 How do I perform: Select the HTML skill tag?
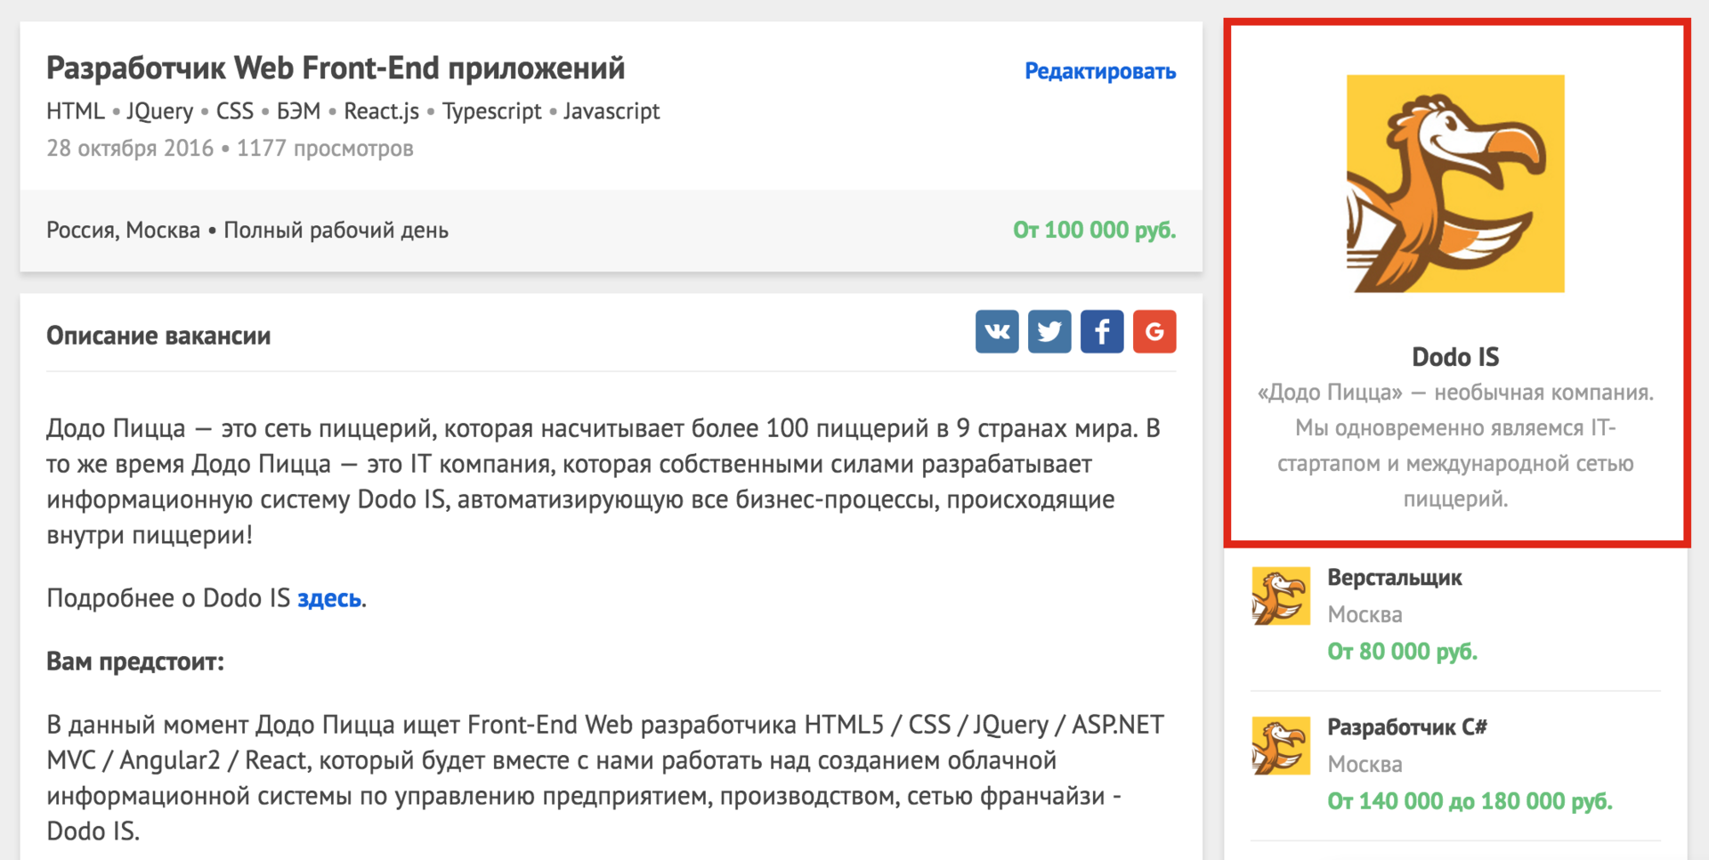point(74,110)
